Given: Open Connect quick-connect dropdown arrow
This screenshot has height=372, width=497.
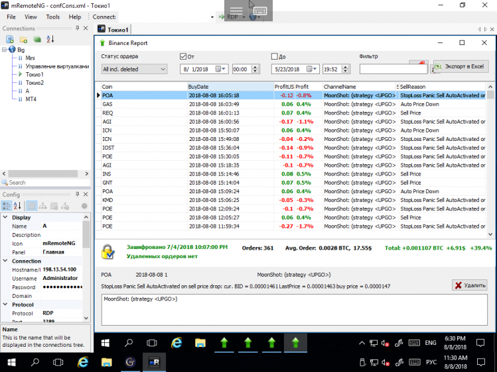Looking at the screenshot, I should pyautogui.click(x=212, y=17).
